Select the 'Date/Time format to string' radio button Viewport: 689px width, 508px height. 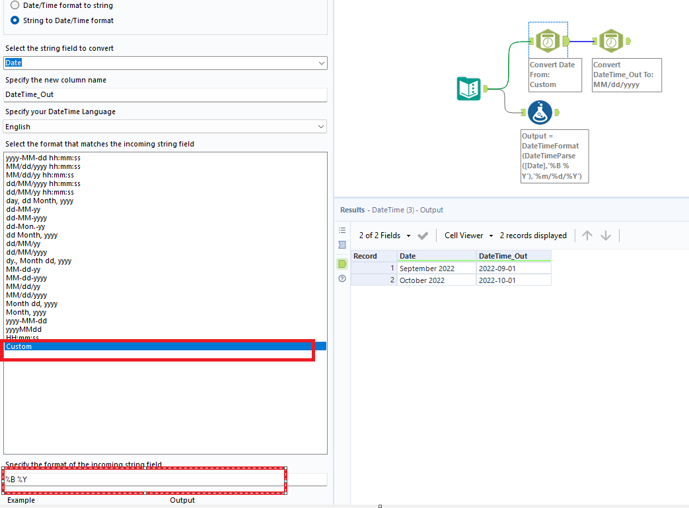[15, 5]
